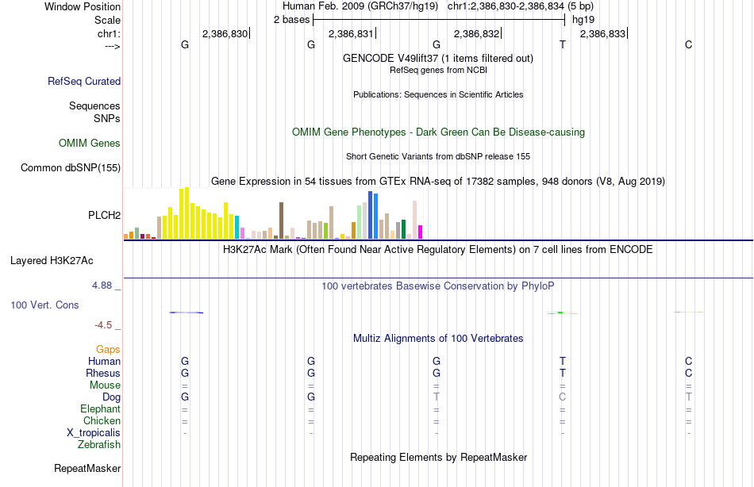The width and height of the screenshot is (754, 487).
Task: Click the C base in the Rhesus alignment row
Action: pyautogui.click(x=689, y=374)
